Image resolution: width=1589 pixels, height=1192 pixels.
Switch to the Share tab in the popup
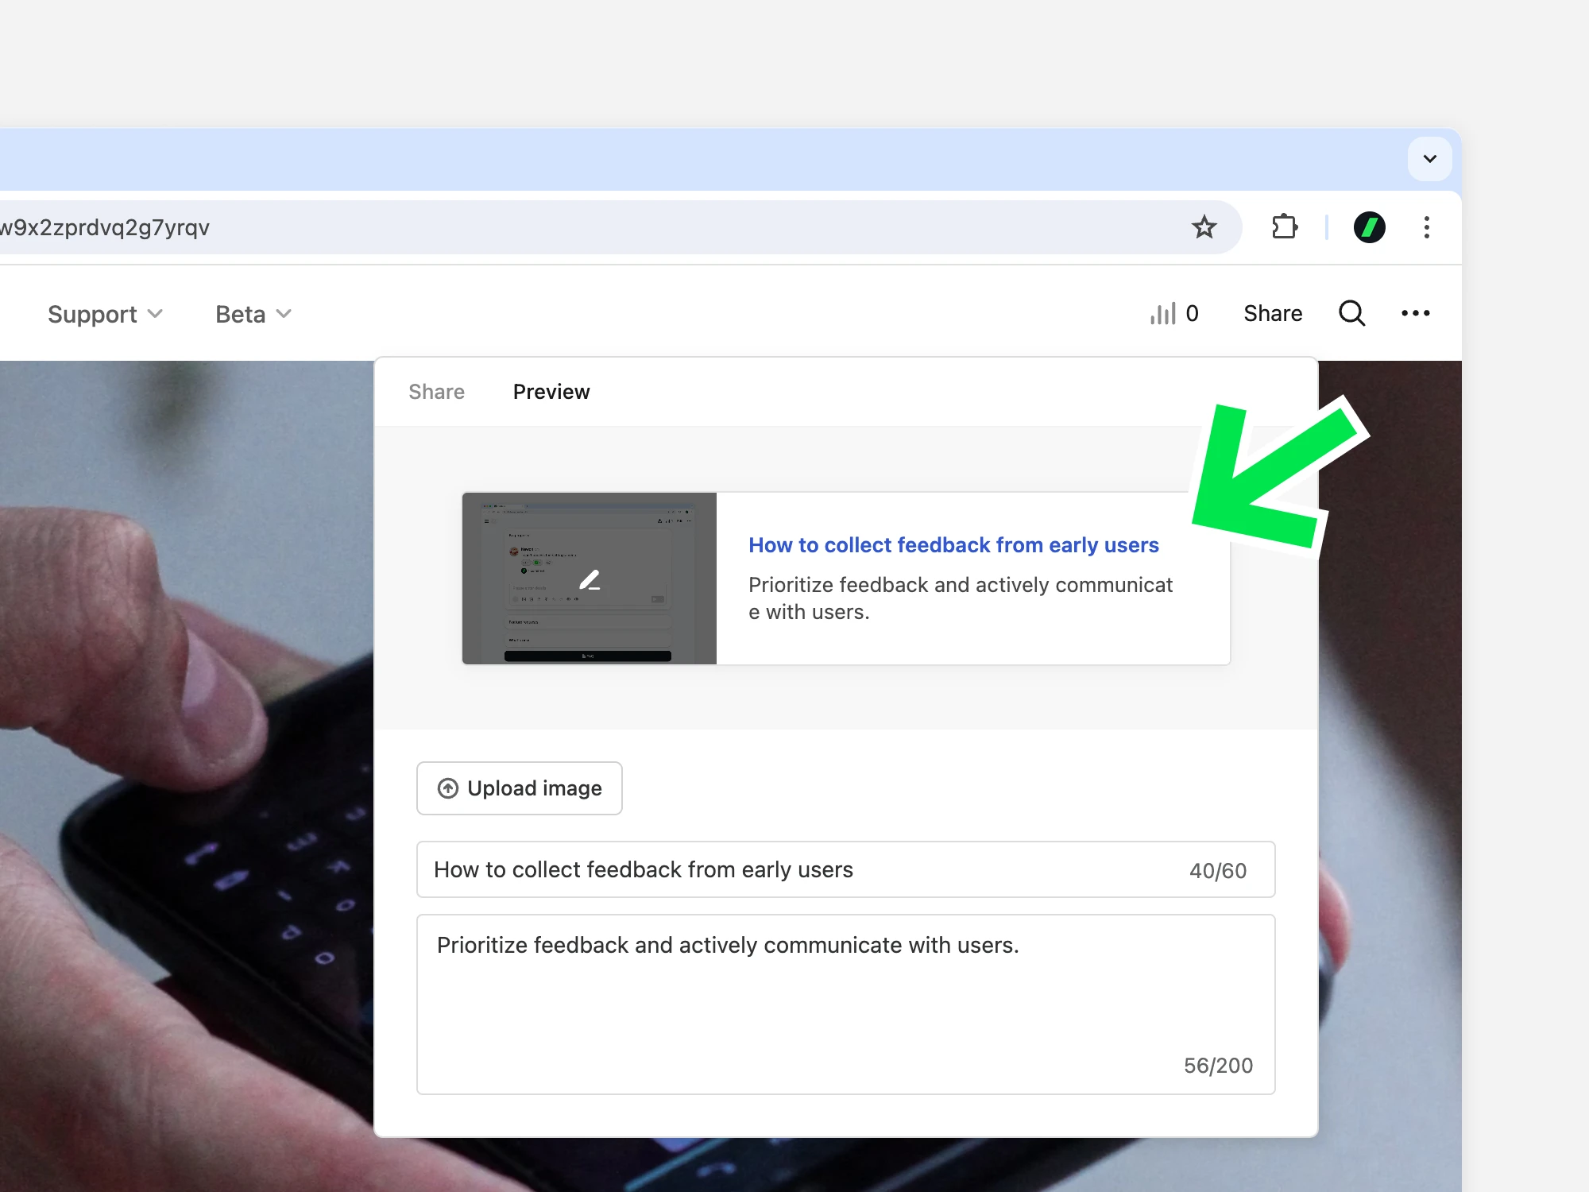pos(436,392)
